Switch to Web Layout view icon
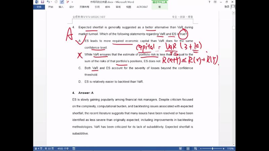Viewport: 269px width, 151px height. click(x=195, y=149)
